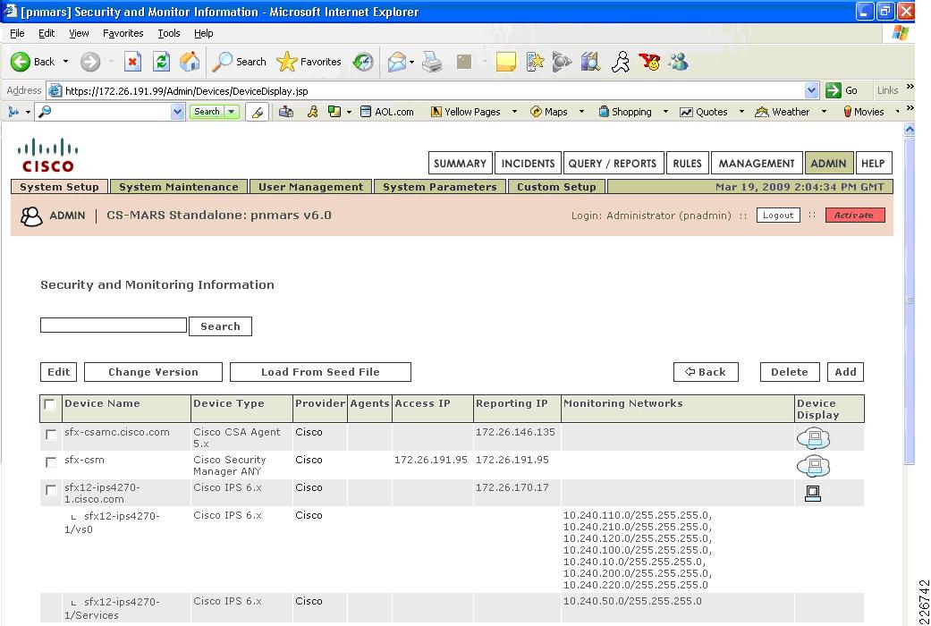
Task: Click the Movies toolbar button
Action: pyautogui.click(x=863, y=112)
